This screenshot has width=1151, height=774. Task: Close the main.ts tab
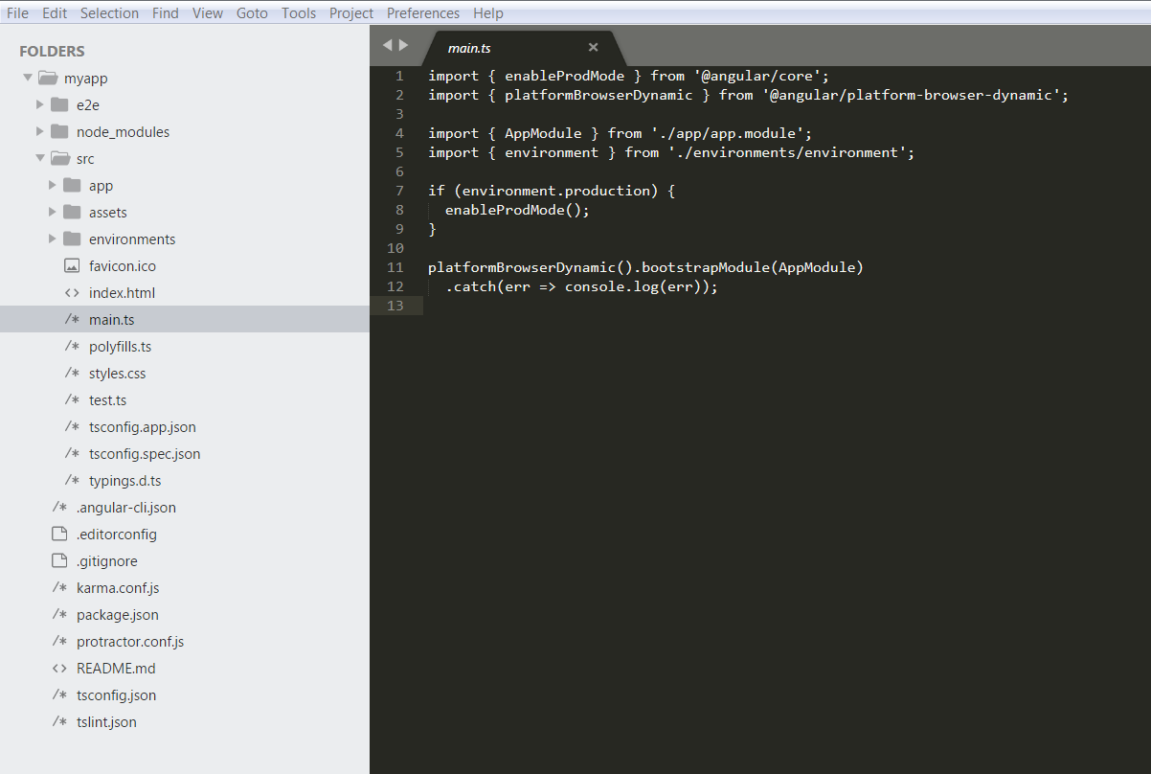click(592, 47)
